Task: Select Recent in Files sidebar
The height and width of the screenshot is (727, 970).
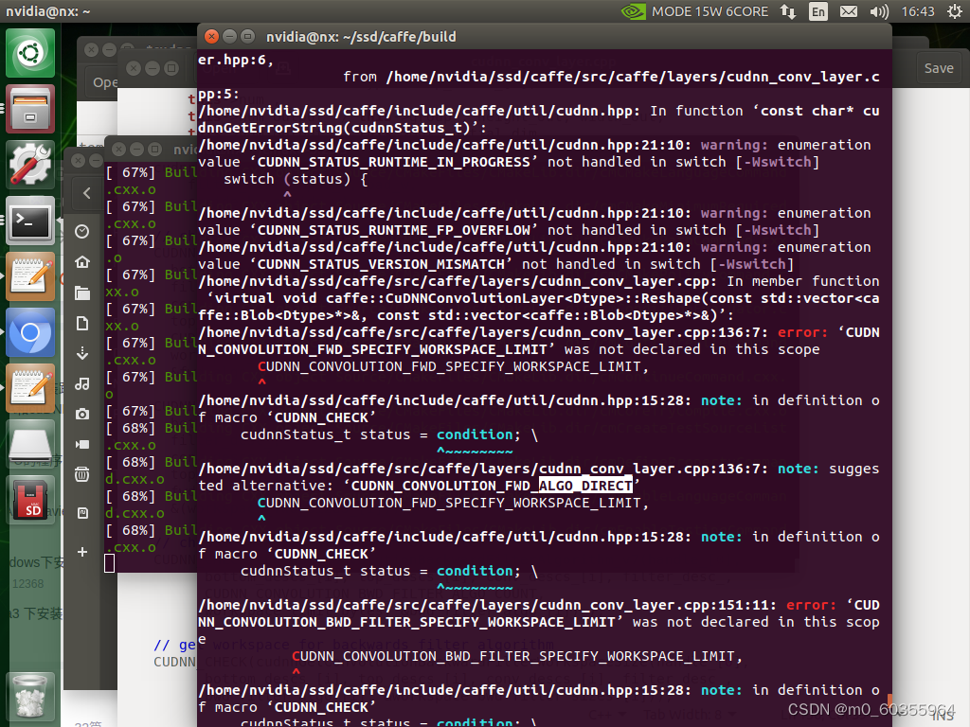Action: click(x=82, y=232)
